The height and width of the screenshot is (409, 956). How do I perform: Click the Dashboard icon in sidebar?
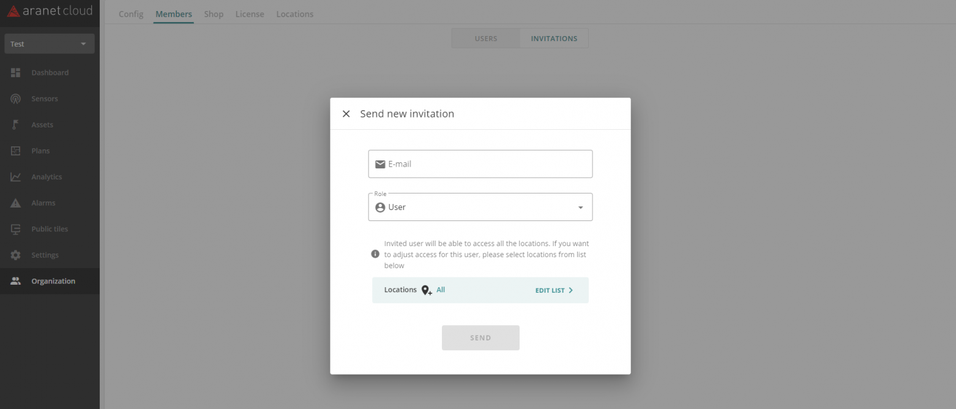pyautogui.click(x=16, y=73)
